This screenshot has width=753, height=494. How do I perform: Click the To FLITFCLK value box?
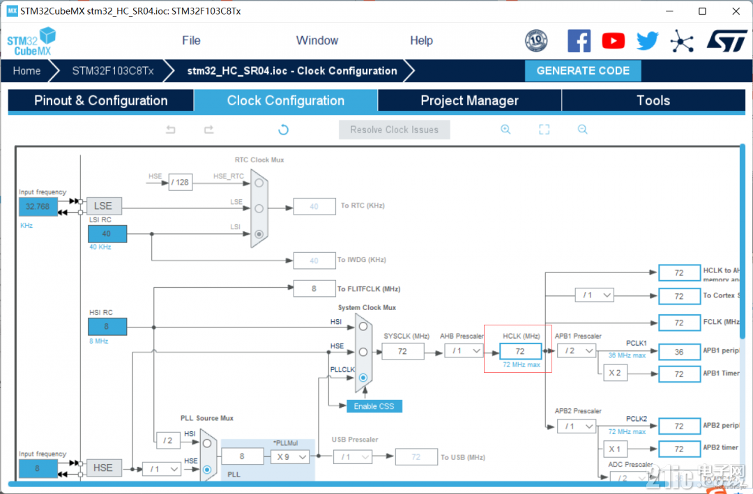click(x=314, y=288)
